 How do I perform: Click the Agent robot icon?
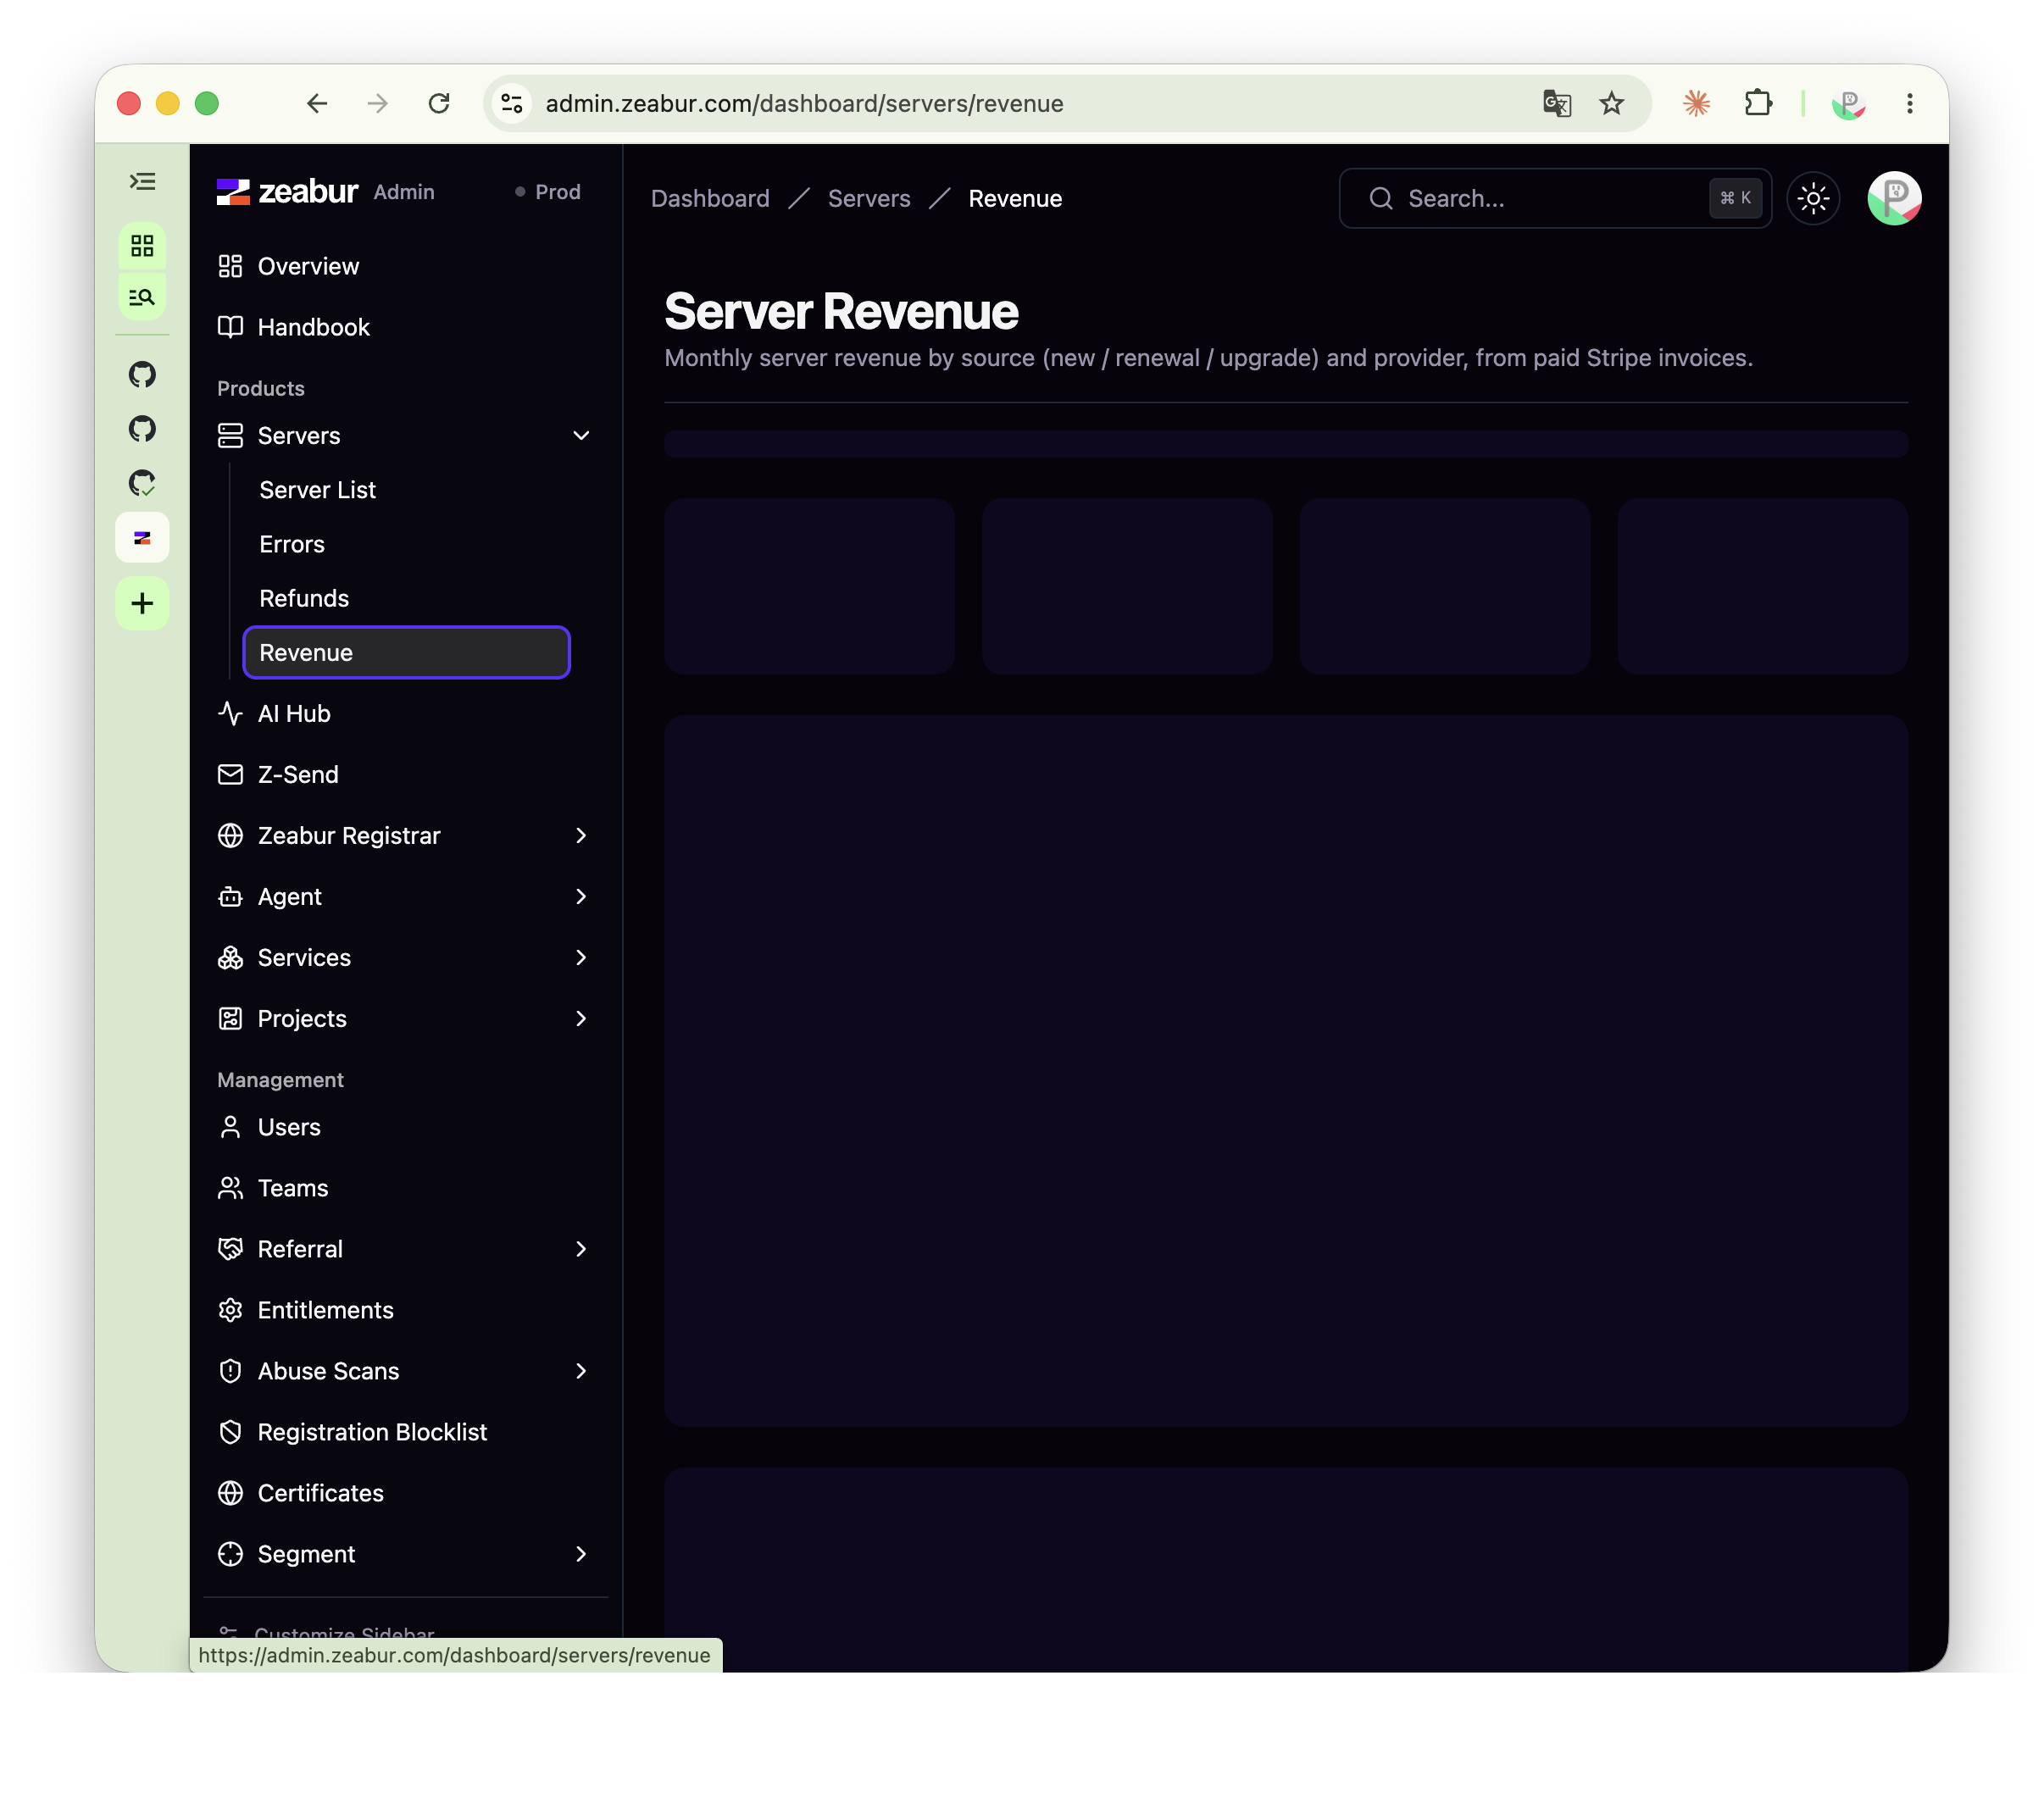(230, 896)
